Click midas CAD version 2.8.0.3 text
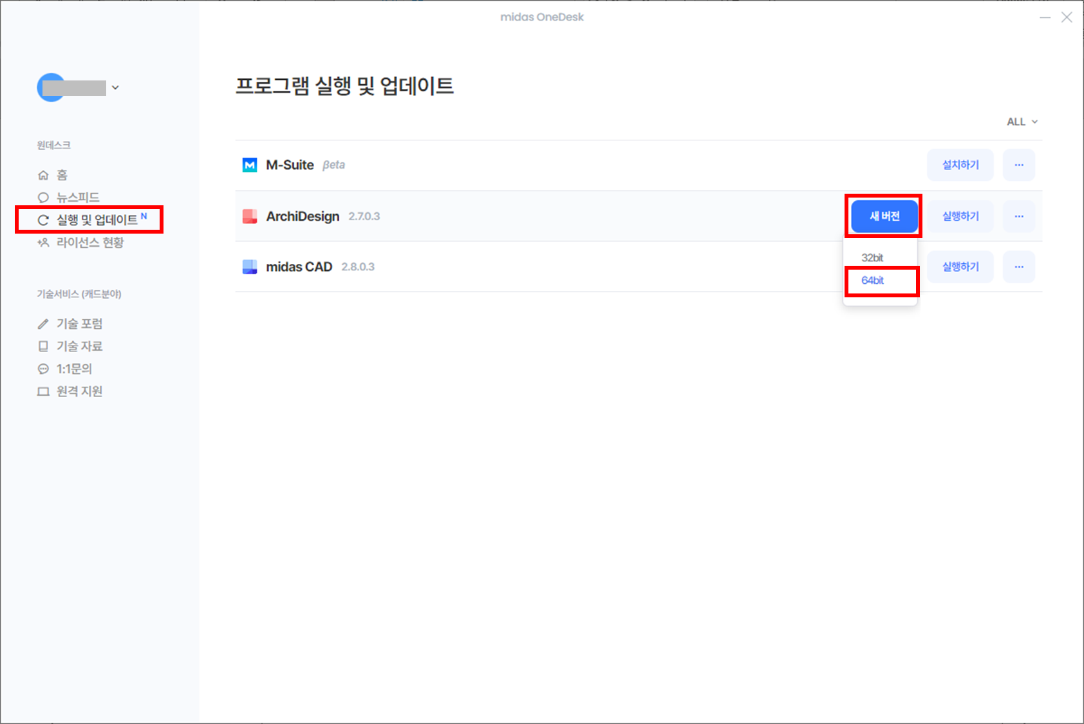 [x=358, y=266]
